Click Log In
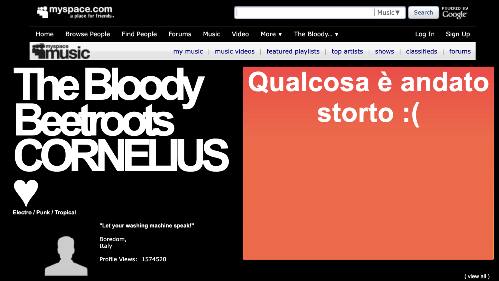Image resolution: width=499 pixels, height=281 pixels. [425, 34]
